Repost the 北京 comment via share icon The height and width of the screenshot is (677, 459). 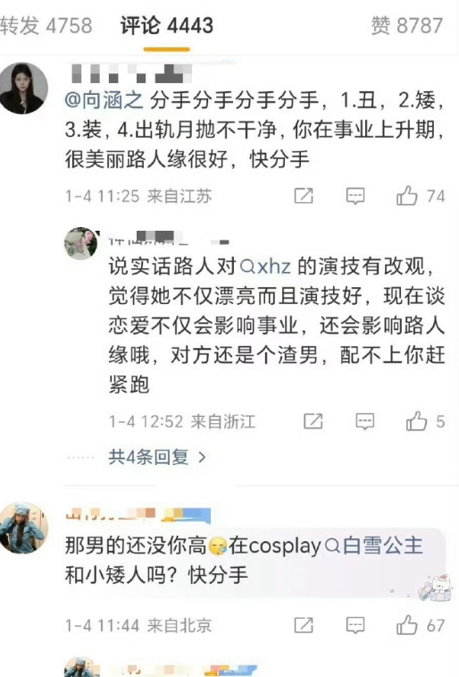tap(304, 625)
